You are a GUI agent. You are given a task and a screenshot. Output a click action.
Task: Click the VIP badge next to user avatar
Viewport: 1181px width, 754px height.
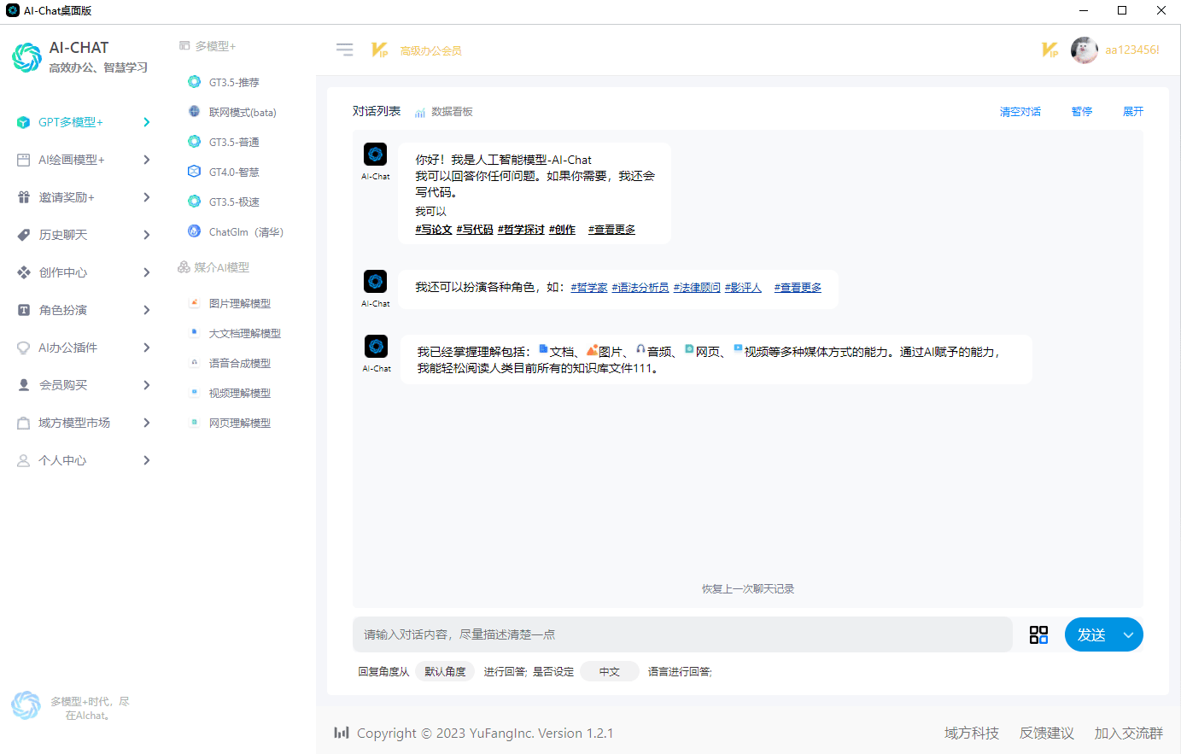1050,50
